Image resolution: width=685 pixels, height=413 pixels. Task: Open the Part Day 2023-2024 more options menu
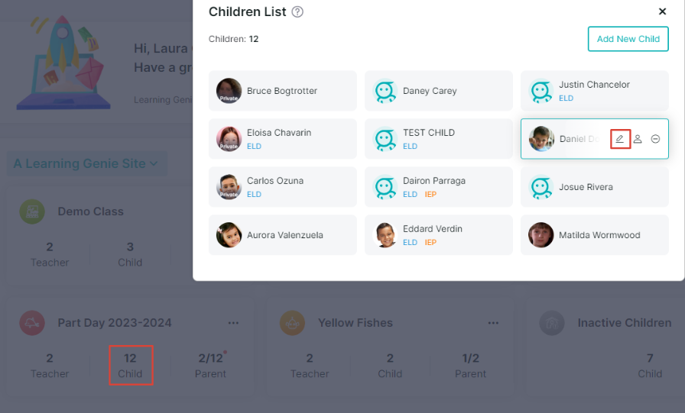(233, 323)
